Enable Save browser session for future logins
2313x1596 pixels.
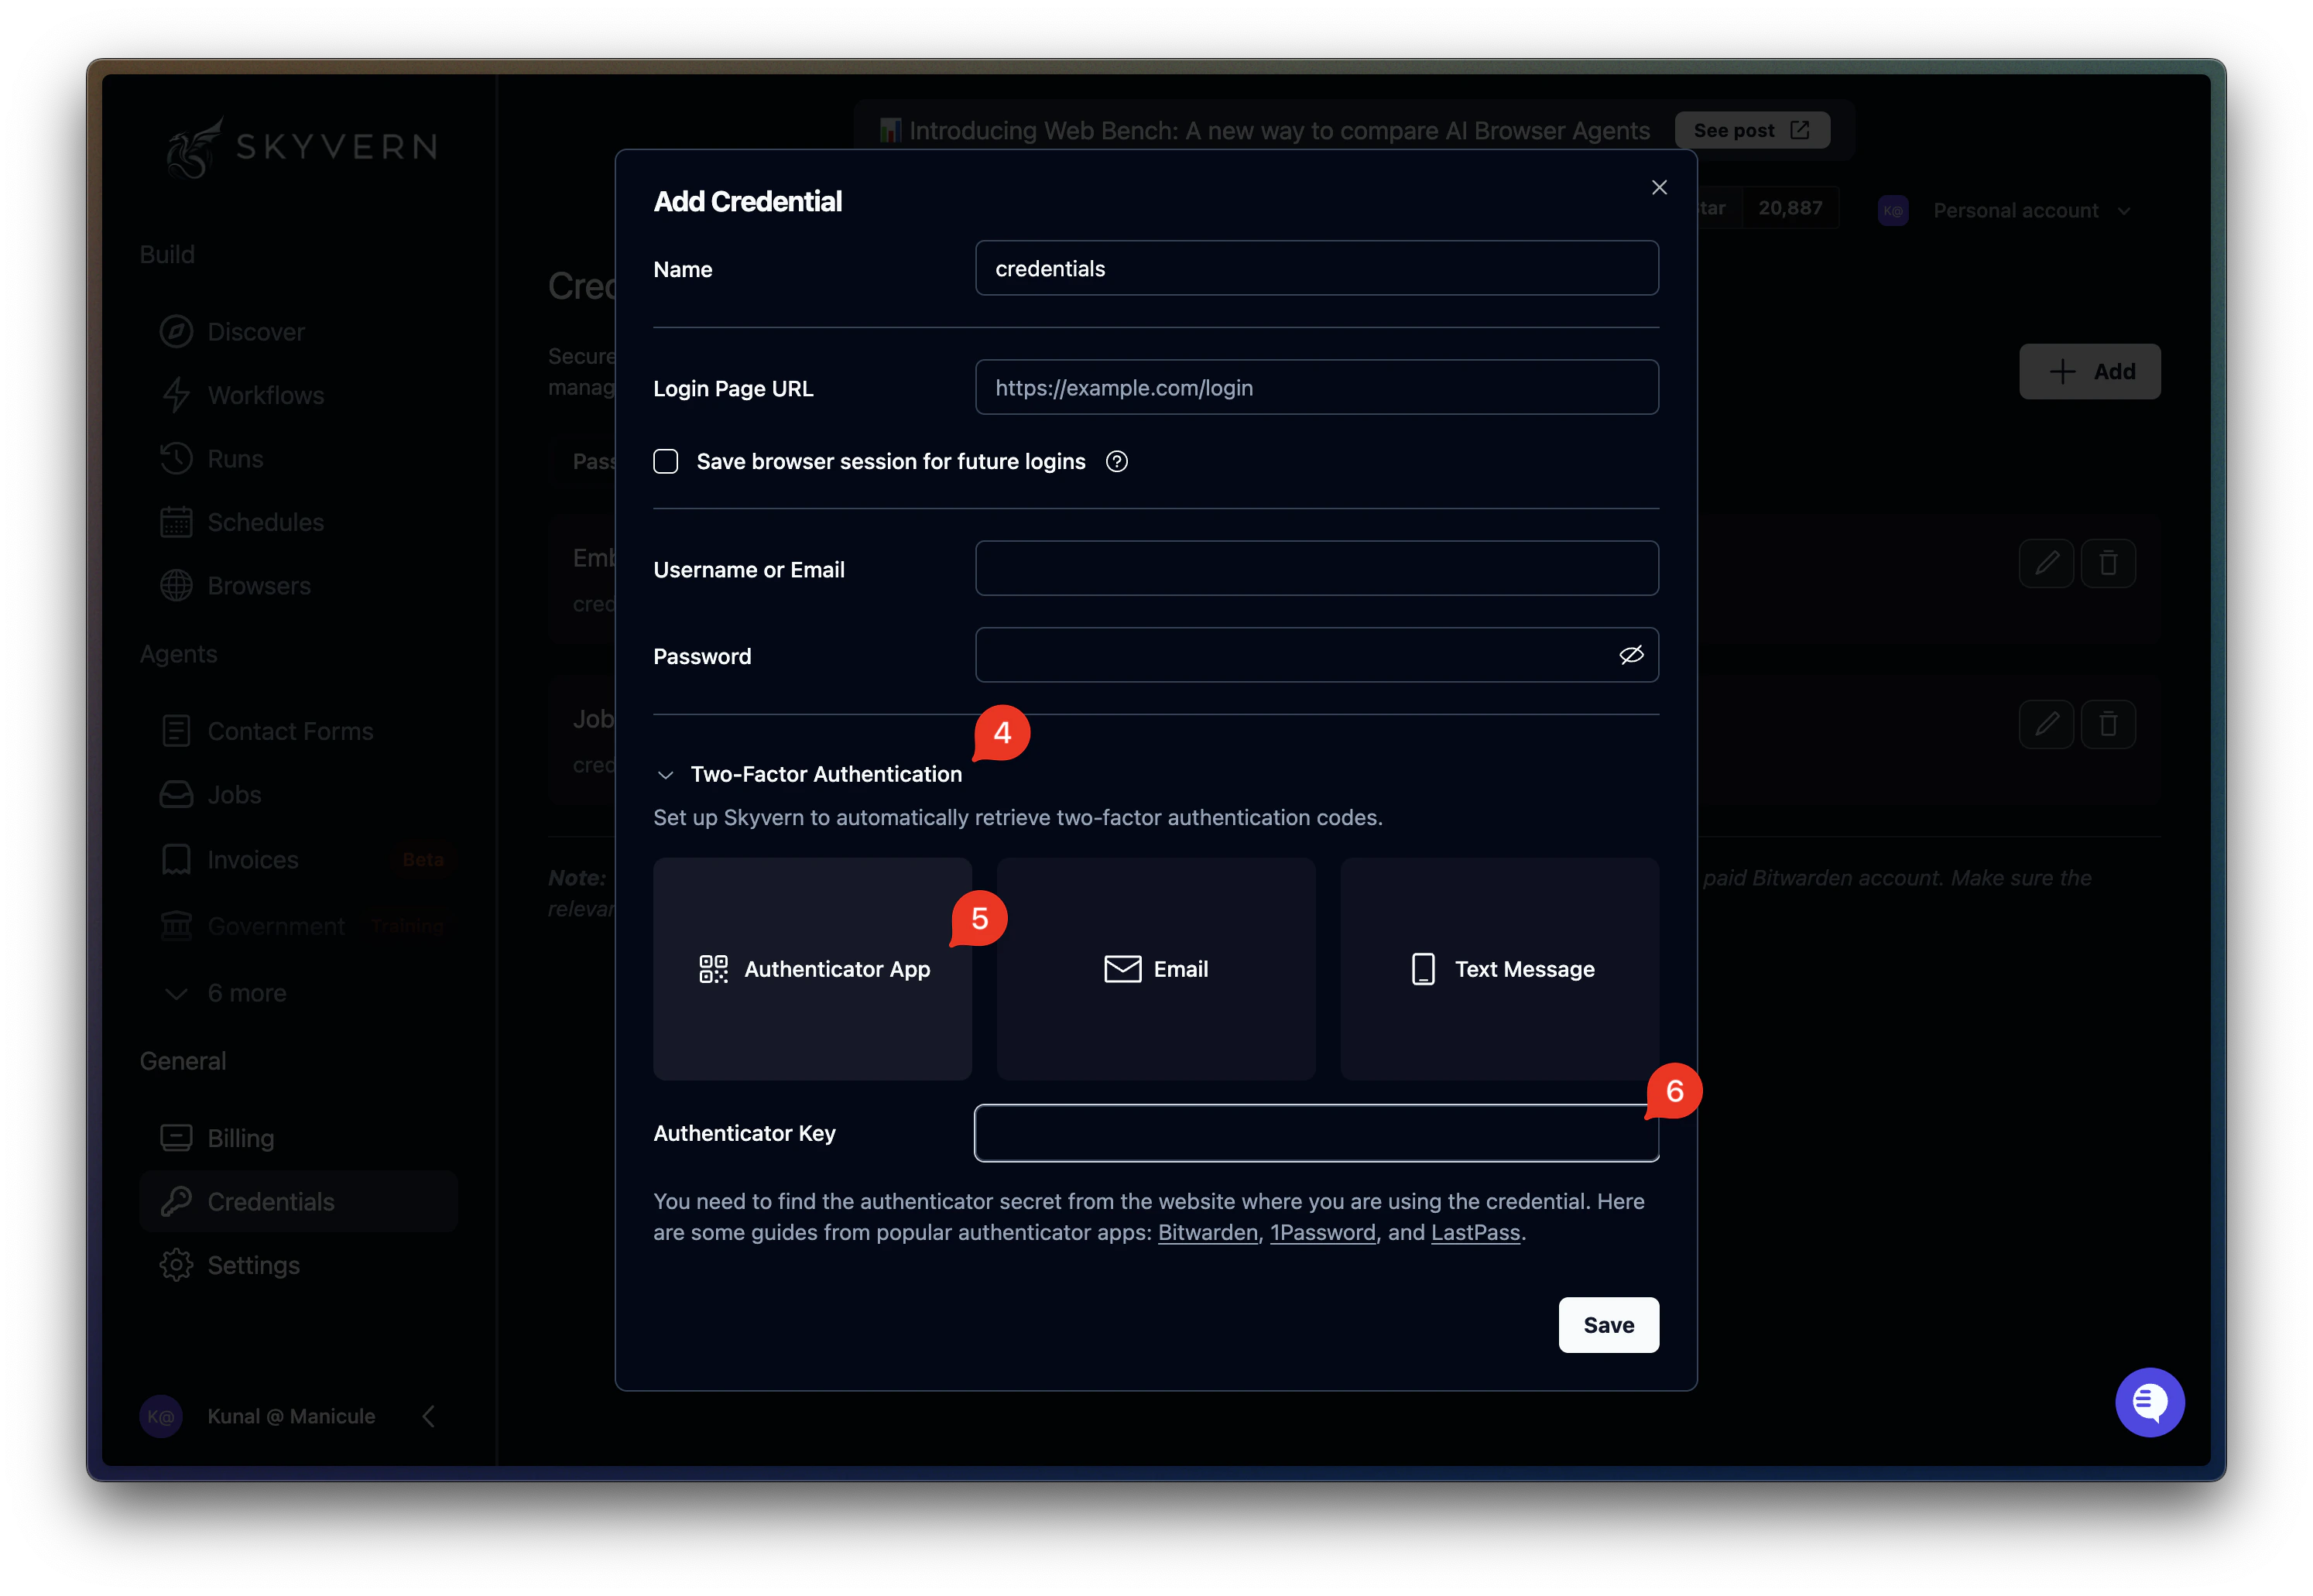click(665, 461)
